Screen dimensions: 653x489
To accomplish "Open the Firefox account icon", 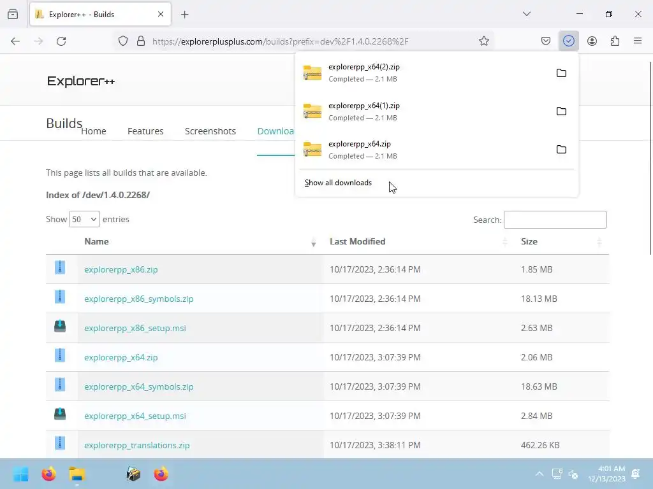I will pos(592,41).
